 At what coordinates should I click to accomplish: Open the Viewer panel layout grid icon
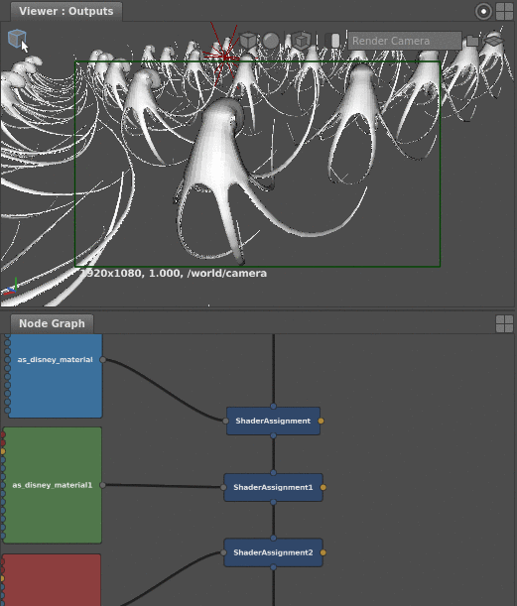[504, 11]
